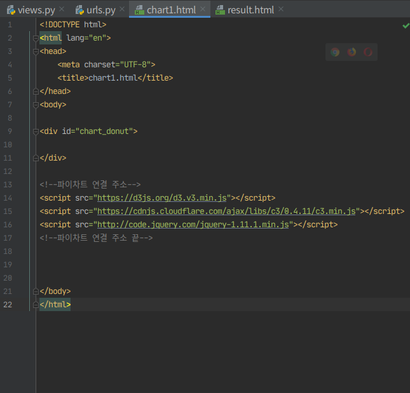Open the d3js.org d3.v3.min.js link

pyautogui.click(x=162, y=198)
